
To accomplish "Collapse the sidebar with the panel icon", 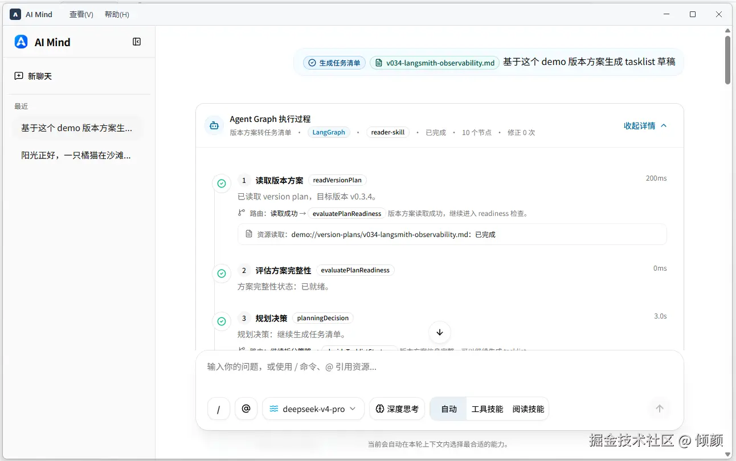I will [137, 42].
